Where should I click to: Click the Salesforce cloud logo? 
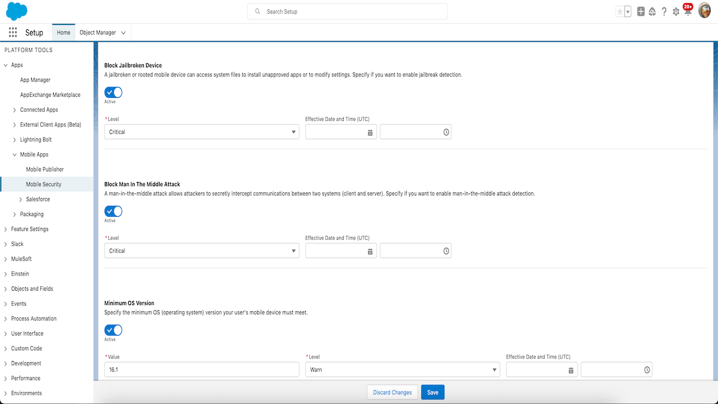click(x=16, y=11)
